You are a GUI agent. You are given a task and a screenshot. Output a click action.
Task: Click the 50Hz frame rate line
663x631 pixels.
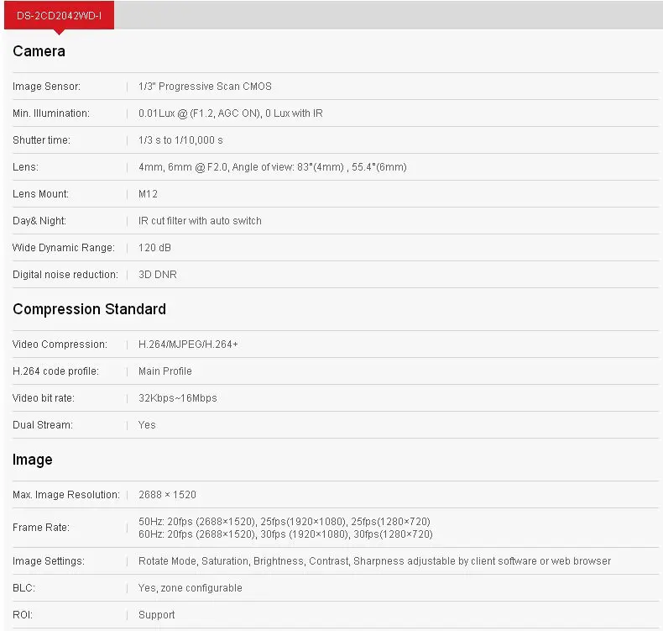click(285, 522)
